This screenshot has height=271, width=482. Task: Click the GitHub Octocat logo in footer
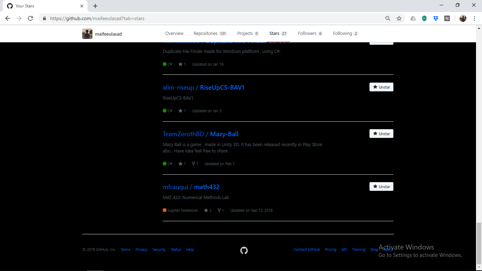tap(244, 251)
